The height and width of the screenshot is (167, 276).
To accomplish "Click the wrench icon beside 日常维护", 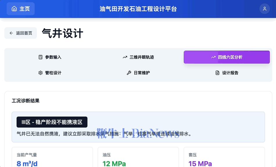I will pos(129,73).
